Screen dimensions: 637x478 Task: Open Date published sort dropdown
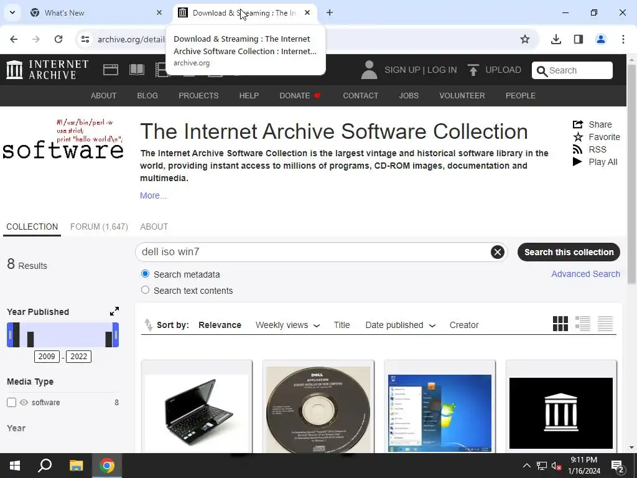pyautogui.click(x=400, y=325)
